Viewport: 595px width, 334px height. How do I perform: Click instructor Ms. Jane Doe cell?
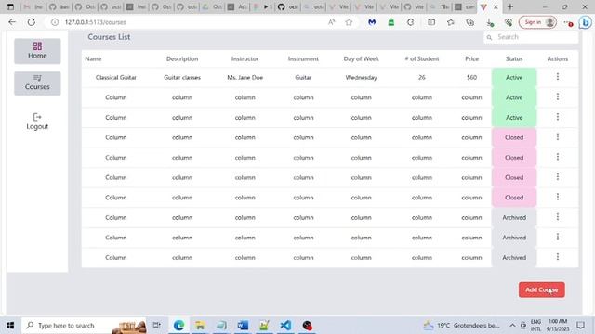pos(245,77)
